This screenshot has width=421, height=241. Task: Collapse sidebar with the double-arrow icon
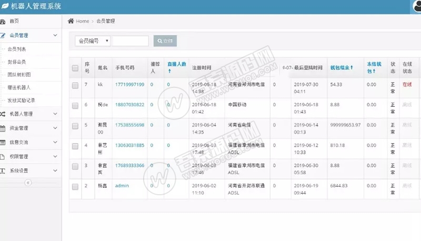point(28,183)
